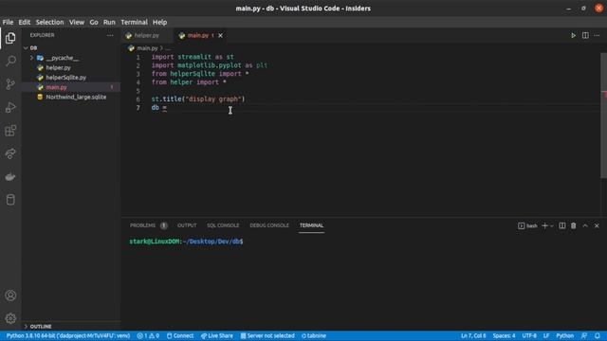
Task: Change indentation via Spaces: 4
Action: (504, 335)
